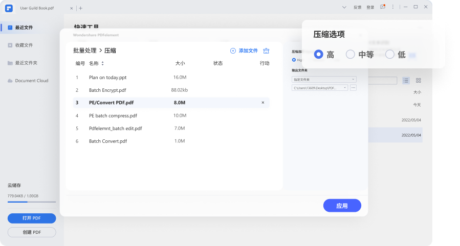Select the Batch Encrypt.pdf row
The image size is (460, 246).
click(171, 90)
